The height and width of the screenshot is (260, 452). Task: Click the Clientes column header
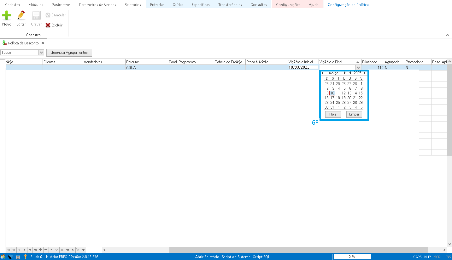[63, 62]
